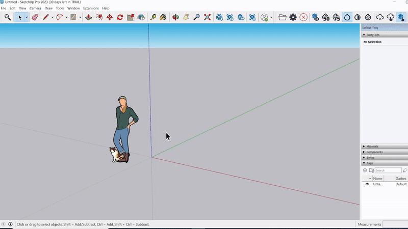Open the Paint Bucket tool

tap(163, 17)
